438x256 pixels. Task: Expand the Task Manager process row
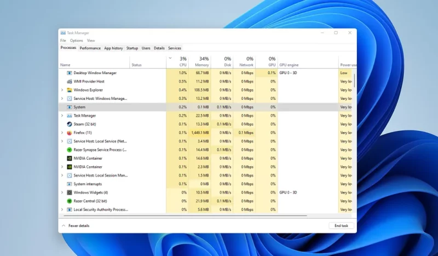[x=62, y=116]
